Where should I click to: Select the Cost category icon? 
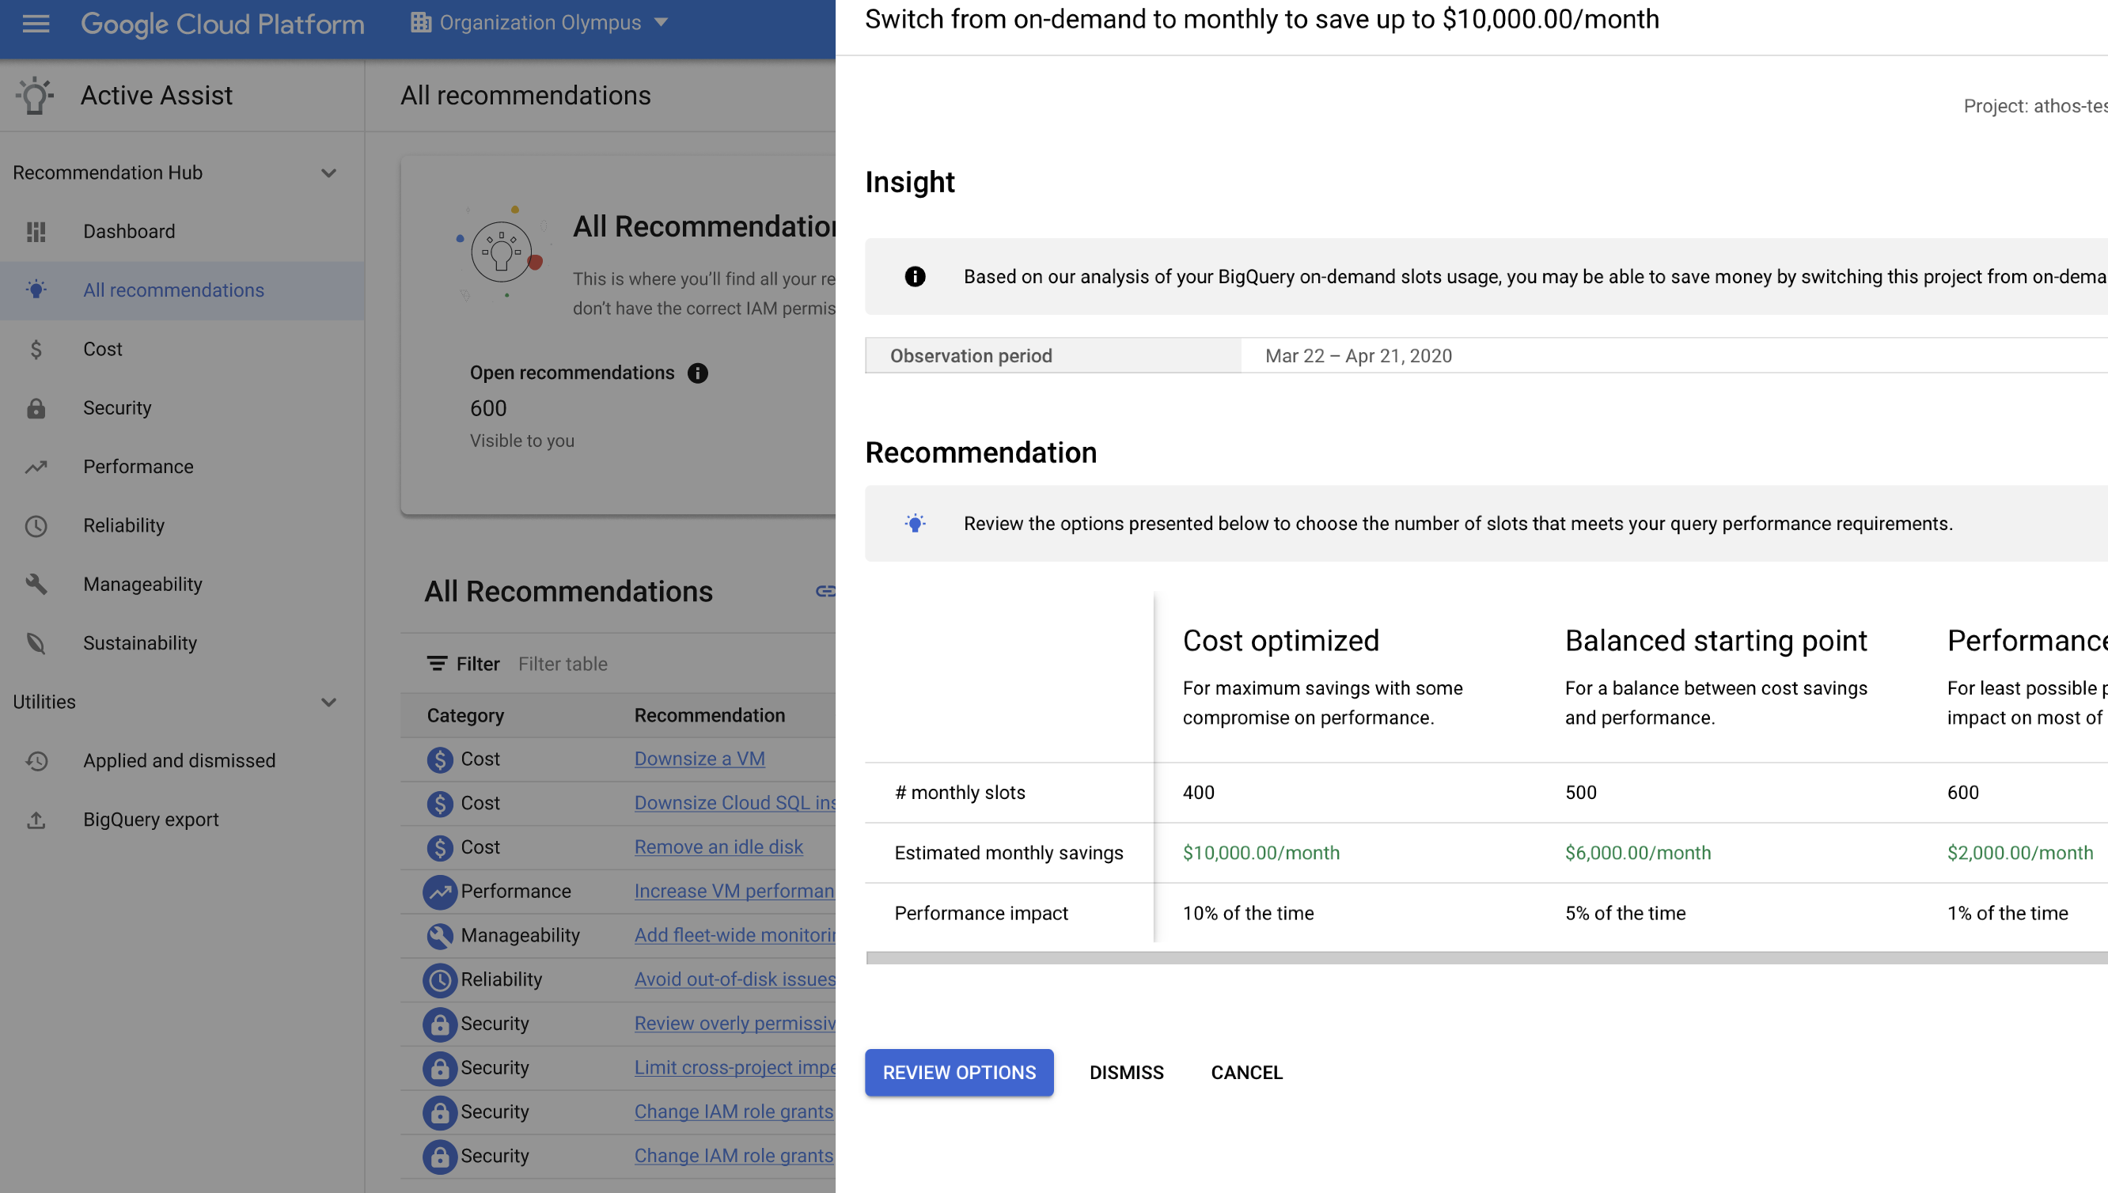[x=35, y=349]
